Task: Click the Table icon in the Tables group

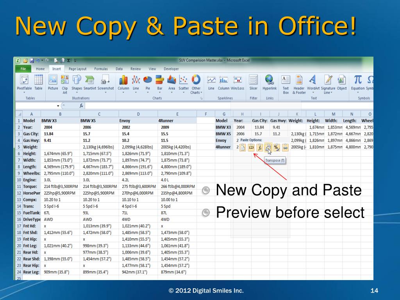Action: (38, 82)
